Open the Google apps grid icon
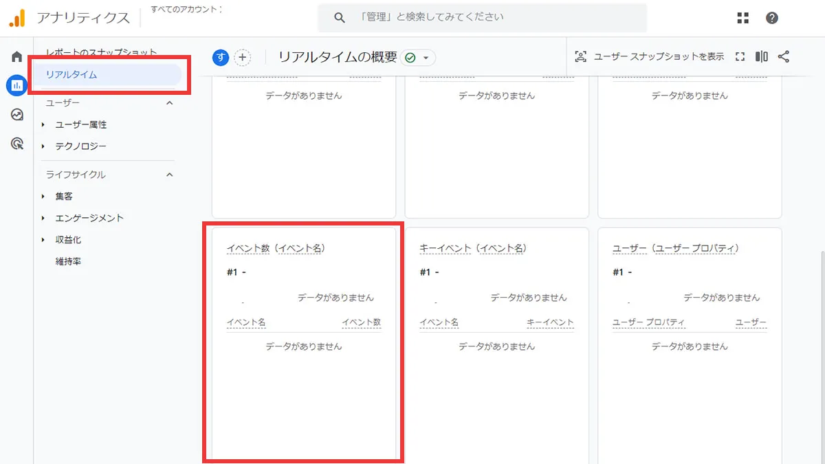 point(742,19)
